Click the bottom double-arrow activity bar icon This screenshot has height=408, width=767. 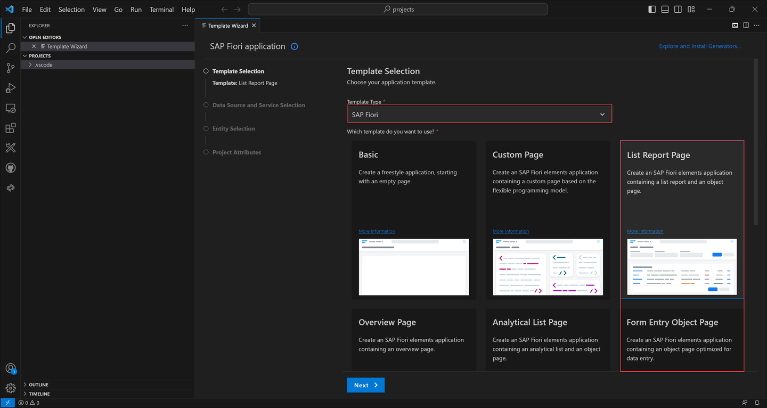coord(10,188)
